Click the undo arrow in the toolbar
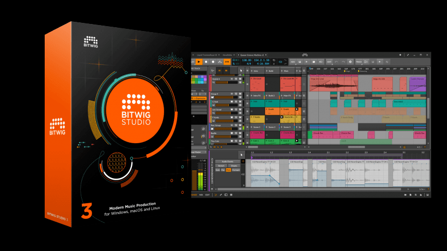This screenshot has width=447, height=251. click(336, 62)
